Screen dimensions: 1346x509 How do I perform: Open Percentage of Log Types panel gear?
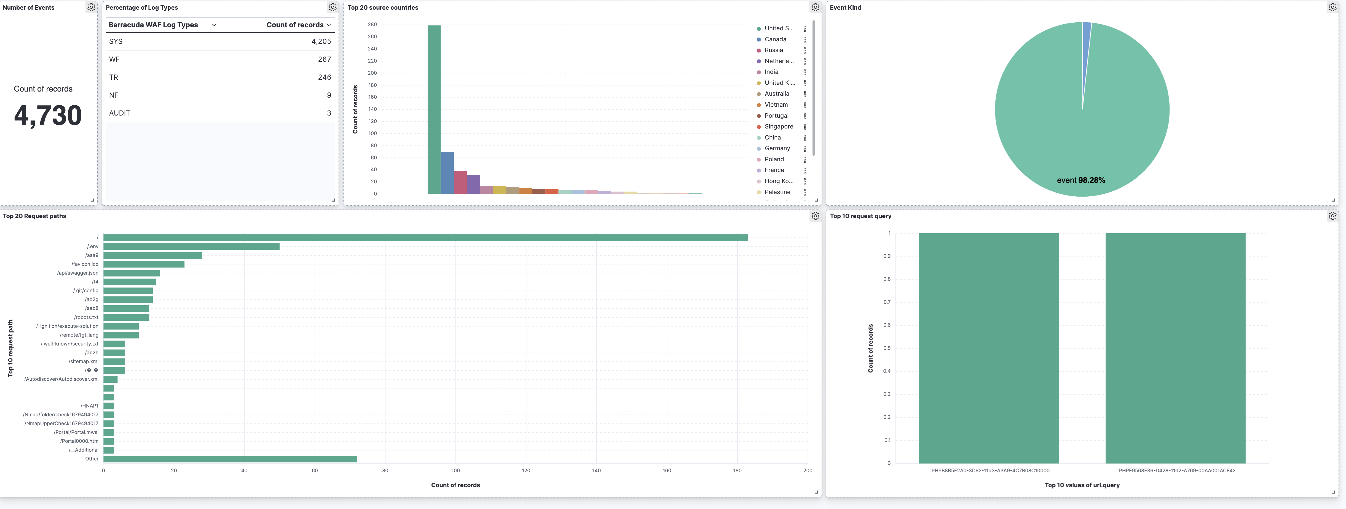click(x=332, y=7)
